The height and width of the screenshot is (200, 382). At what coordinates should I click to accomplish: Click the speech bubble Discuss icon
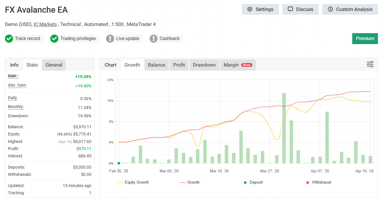coord(290,9)
